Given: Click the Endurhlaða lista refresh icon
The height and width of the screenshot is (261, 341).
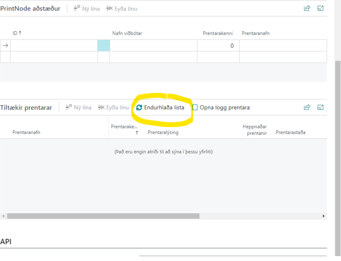Looking at the screenshot, I should 139,108.
